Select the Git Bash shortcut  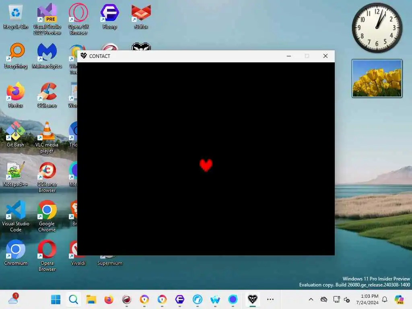pos(16,134)
